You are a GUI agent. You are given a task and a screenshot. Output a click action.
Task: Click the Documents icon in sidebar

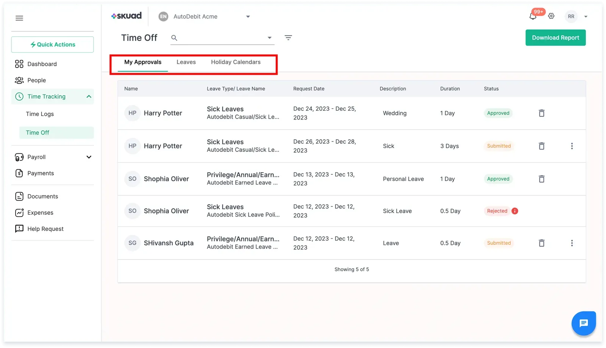tap(19, 196)
